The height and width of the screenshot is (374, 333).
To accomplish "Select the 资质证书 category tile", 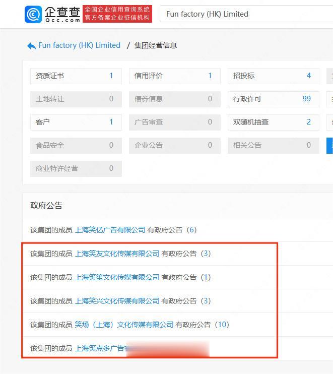I will 76,76.
